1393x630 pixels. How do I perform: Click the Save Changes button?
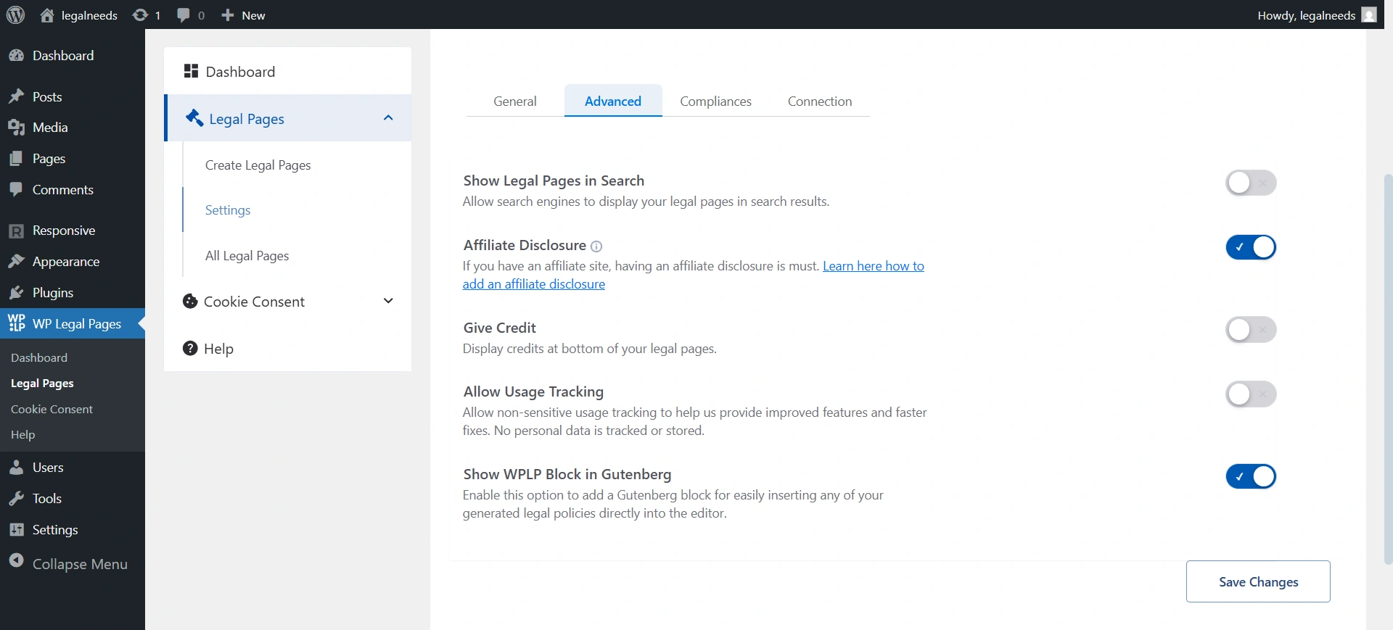pyautogui.click(x=1257, y=581)
